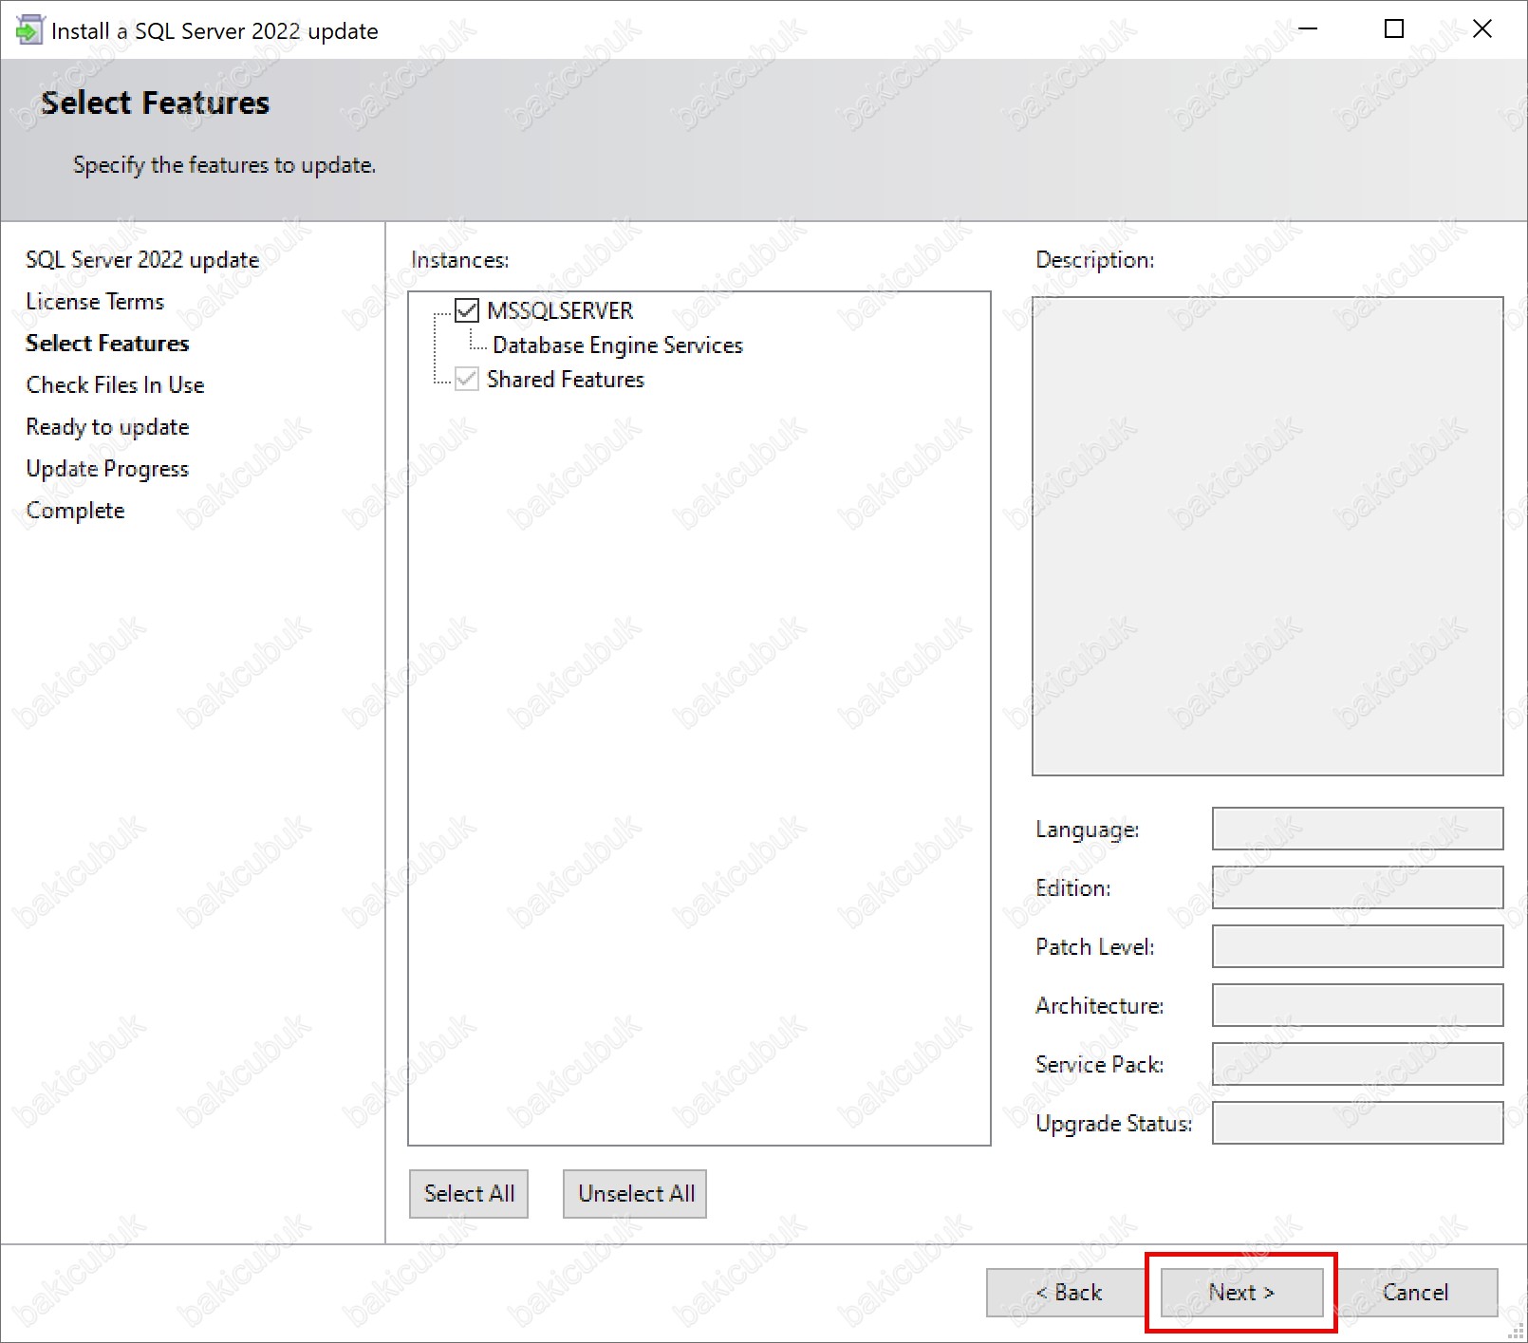The image size is (1528, 1343).
Task: Open the Ready to update step
Action: (107, 427)
